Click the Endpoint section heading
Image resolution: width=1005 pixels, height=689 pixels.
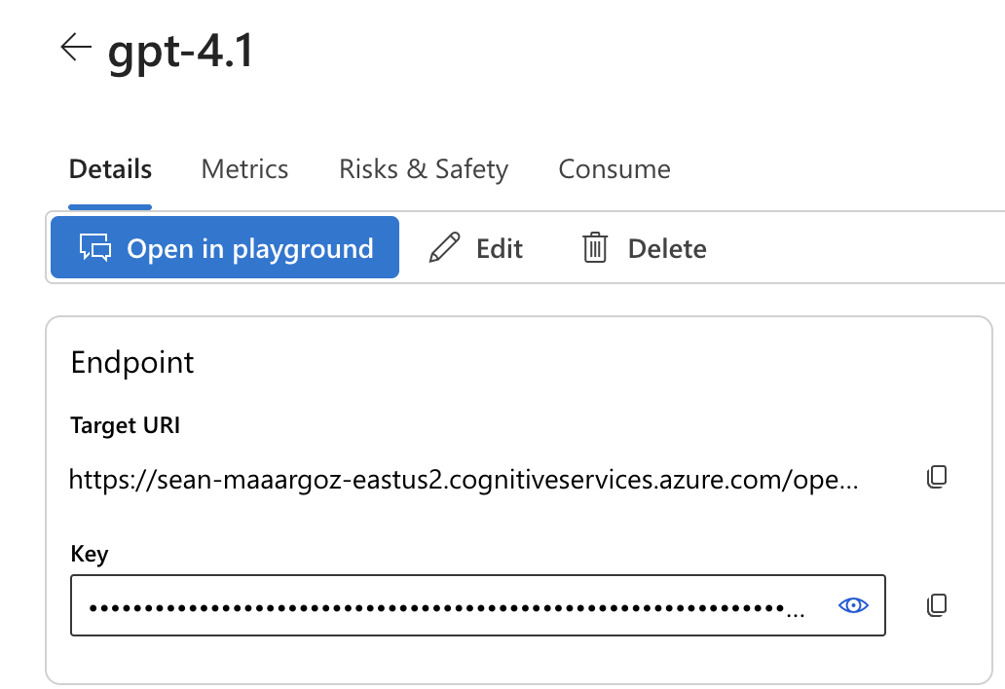[132, 362]
